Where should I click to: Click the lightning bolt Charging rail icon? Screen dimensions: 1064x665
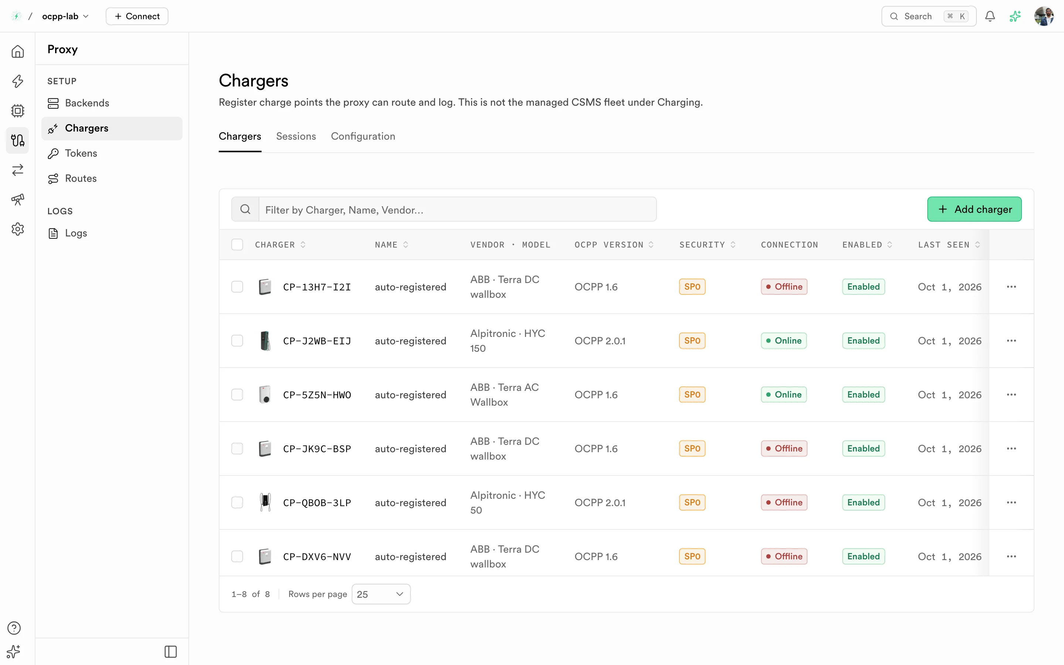[18, 81]
